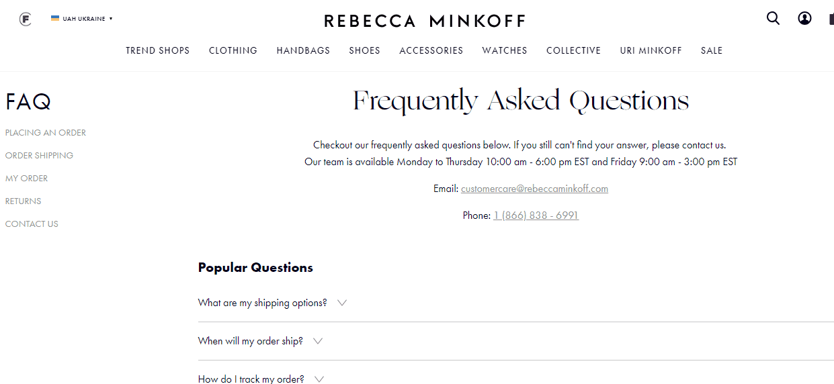The height and width of the screenshot is (384, 834).
Task: Click the Rebecca Minkoff logo
Action: coord(424,21)
